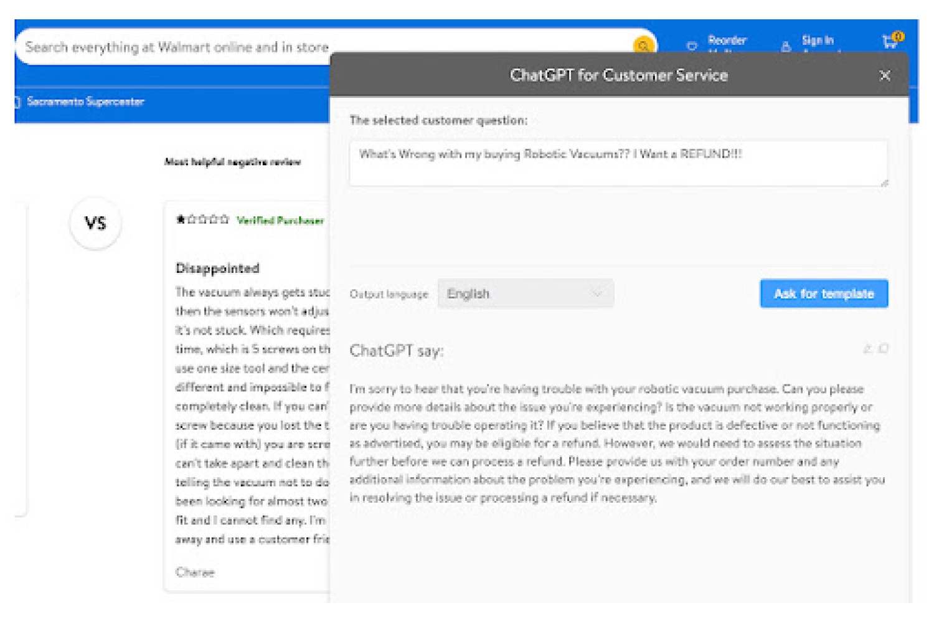Click the reviewer name Charee
The image size is (934, 623).
[195, 572]
